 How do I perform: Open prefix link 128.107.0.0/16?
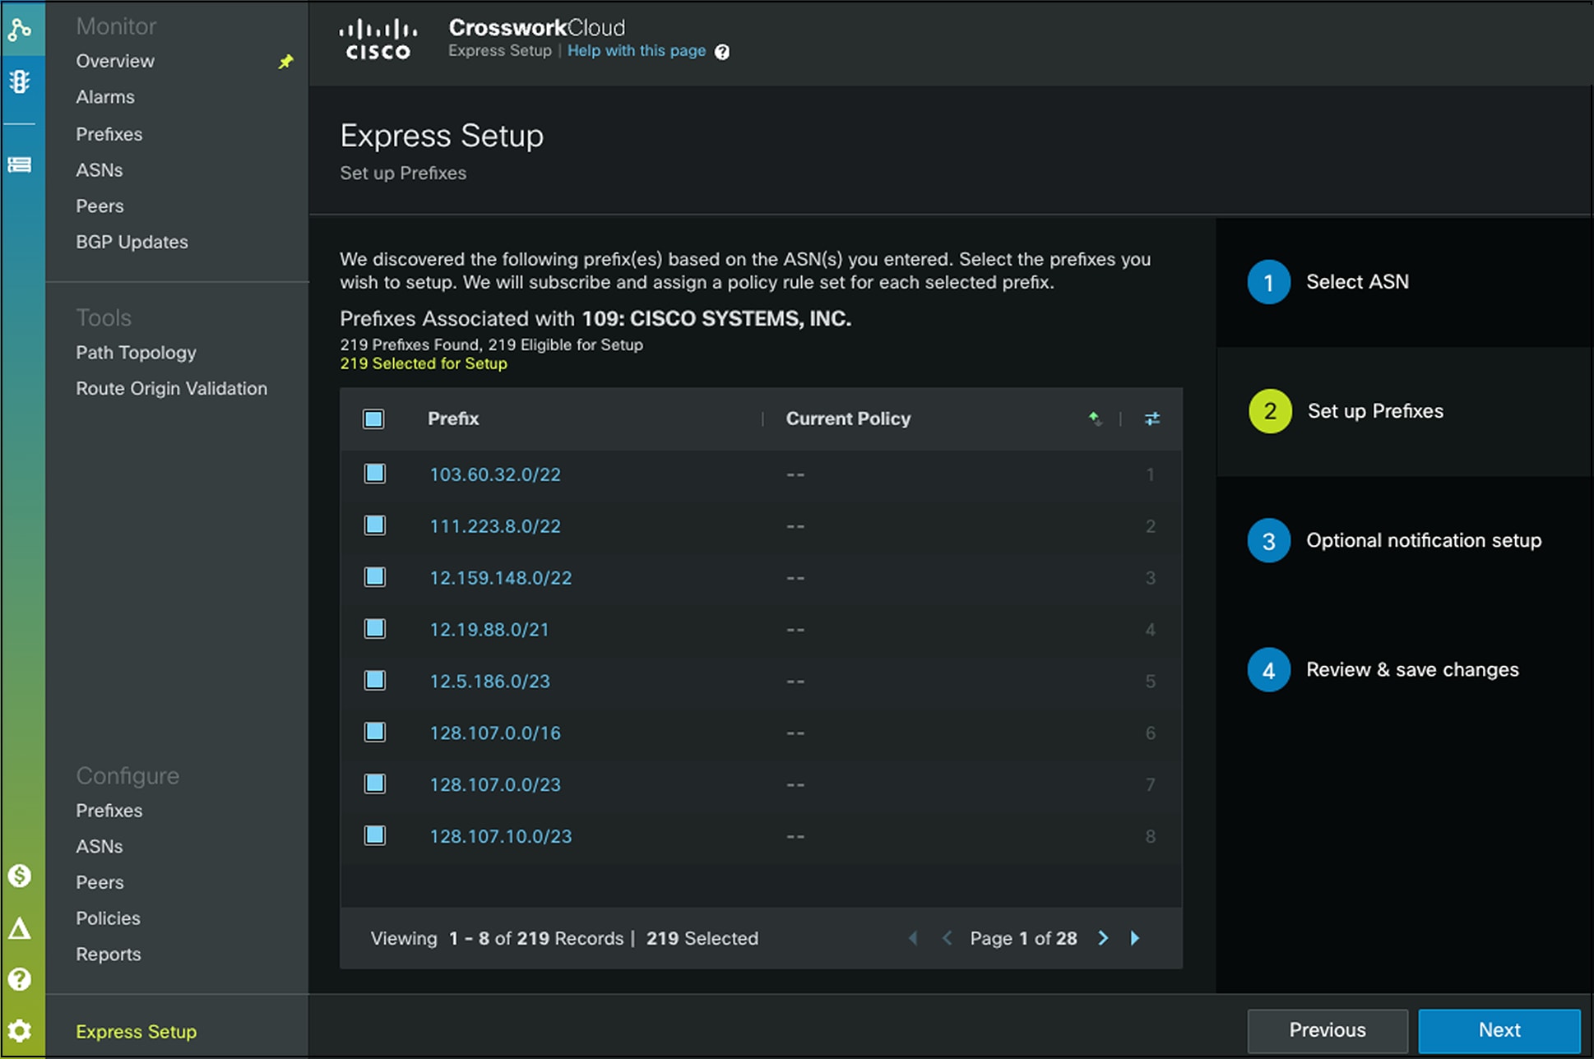(x=495, y=733)
